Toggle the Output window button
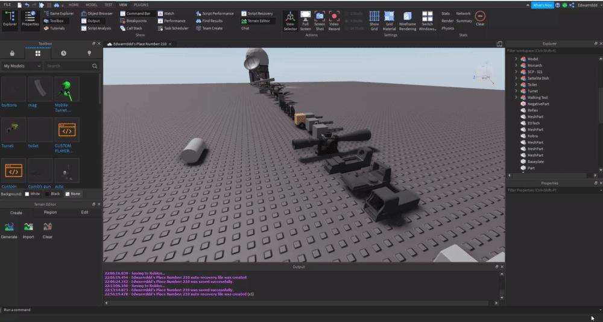 click(90, 21)
